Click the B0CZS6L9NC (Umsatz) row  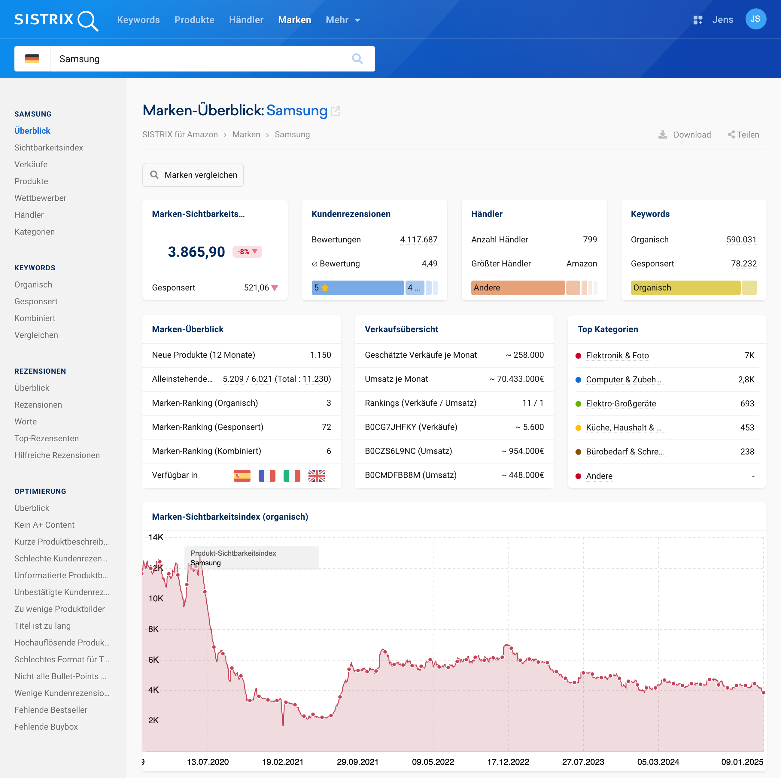(454, 451)
